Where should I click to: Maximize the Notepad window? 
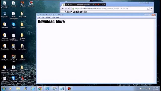(150, 15)
